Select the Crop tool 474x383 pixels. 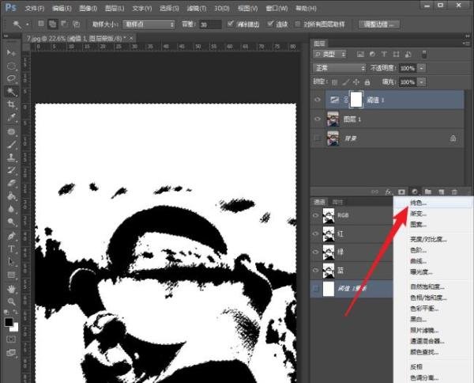[x=11, y=104]
